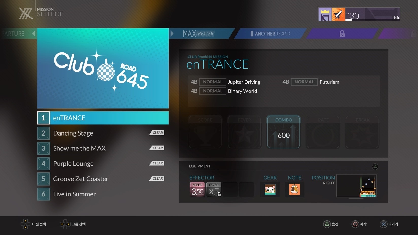Select the FEVER x5 effector icon
The image size is (418, 235).
[214, 189]
